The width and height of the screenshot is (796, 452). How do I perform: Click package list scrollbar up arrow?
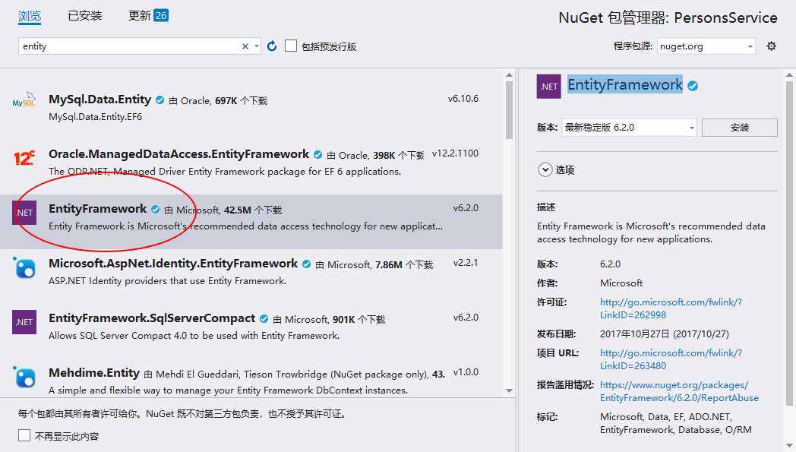pos(509,75)
